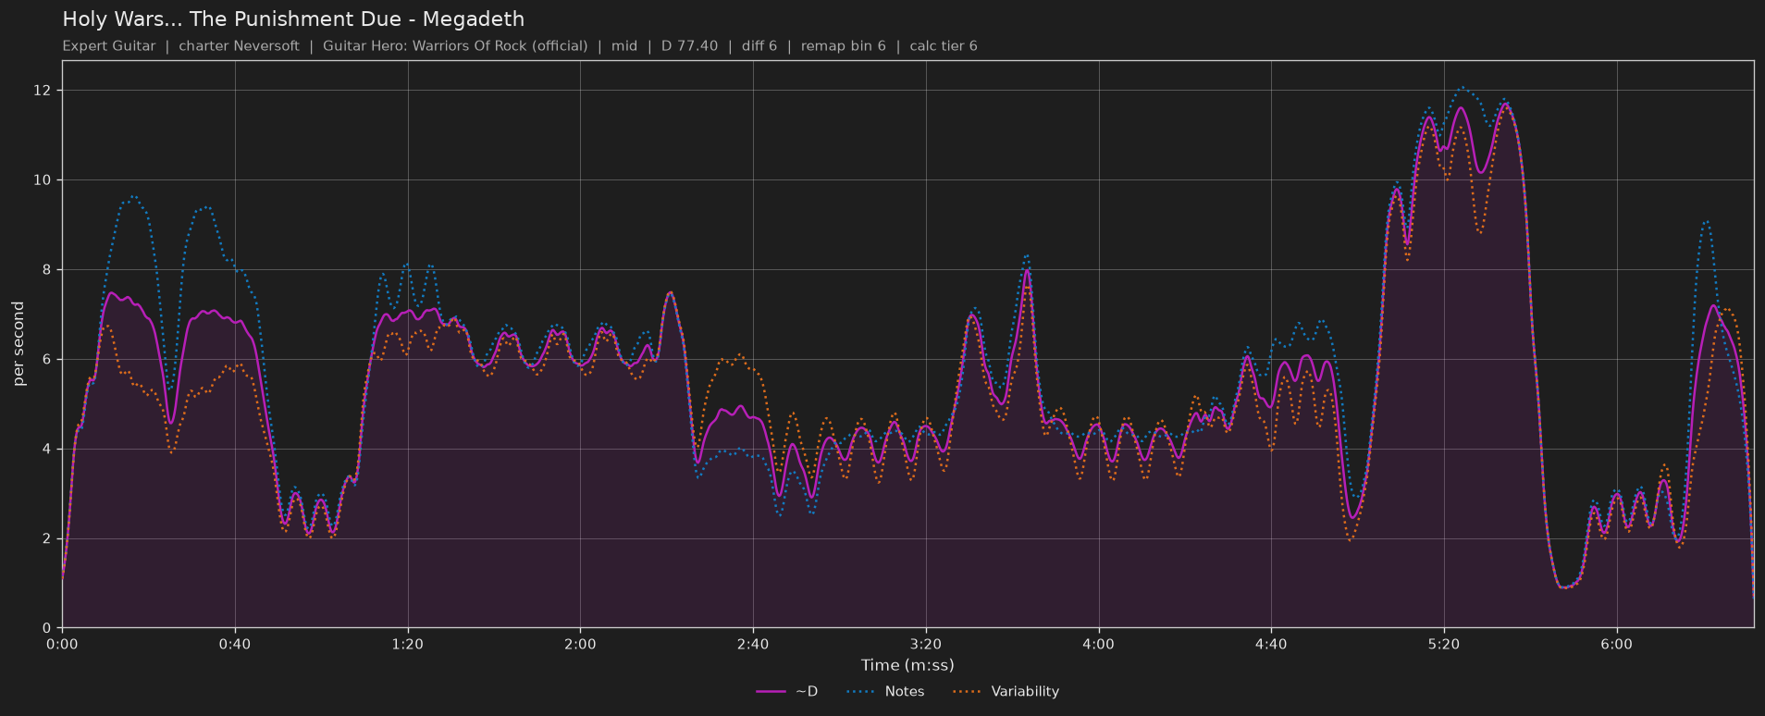Click the 'Time (m:ss)' x-axis label
Image resolution: width=1765 pixels, height=716 pixels.
click(907, 665)
